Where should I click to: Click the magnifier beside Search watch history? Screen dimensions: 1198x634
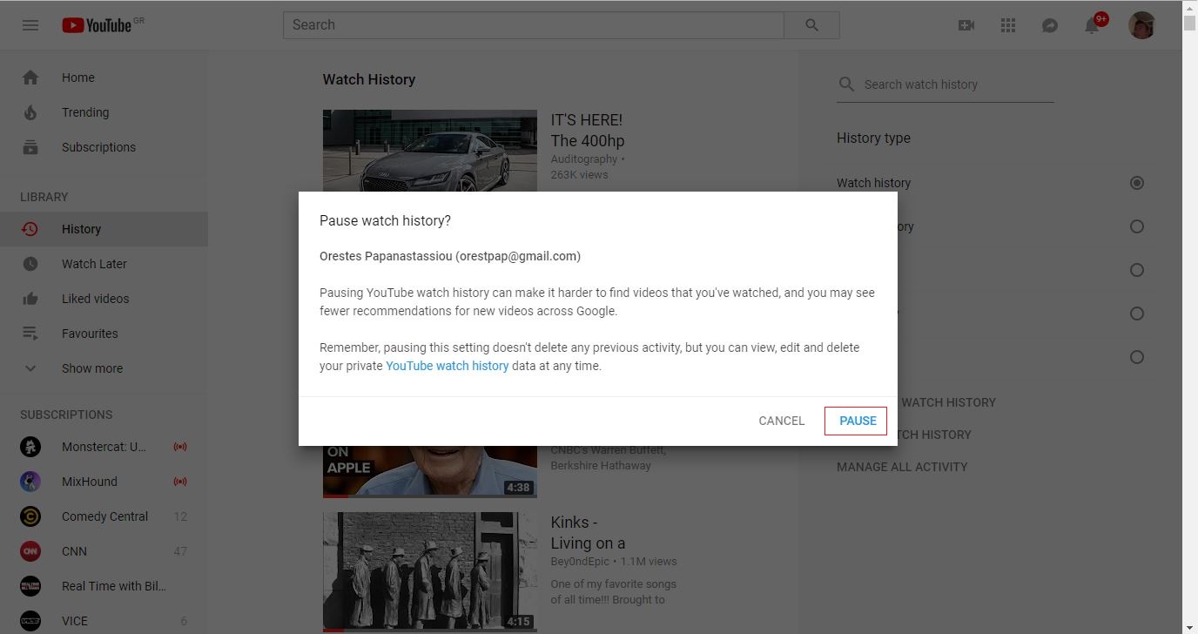point(846,84)
